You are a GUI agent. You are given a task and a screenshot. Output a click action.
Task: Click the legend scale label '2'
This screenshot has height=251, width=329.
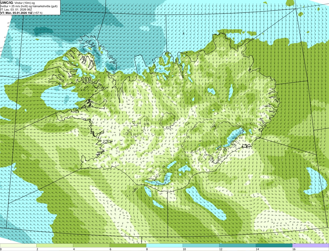[x=37, y=249]
